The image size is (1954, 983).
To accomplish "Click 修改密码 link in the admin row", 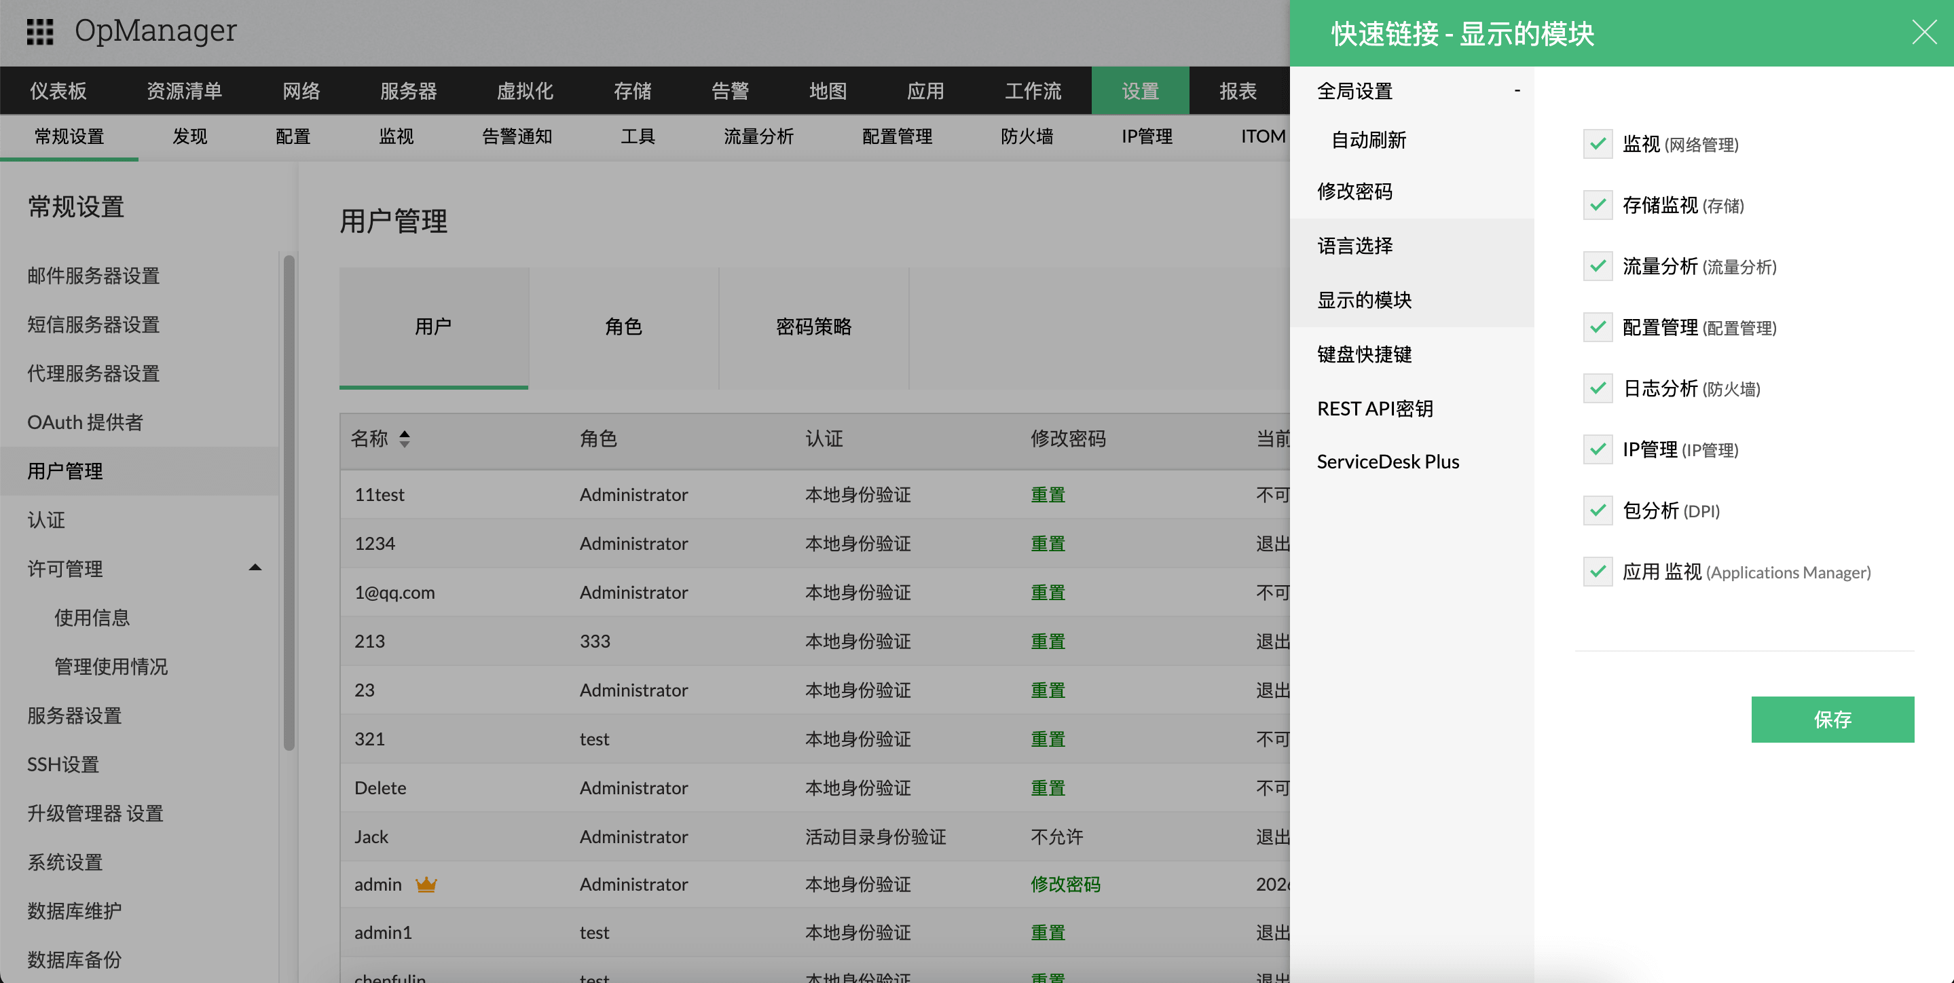I will pos(1065,885).
